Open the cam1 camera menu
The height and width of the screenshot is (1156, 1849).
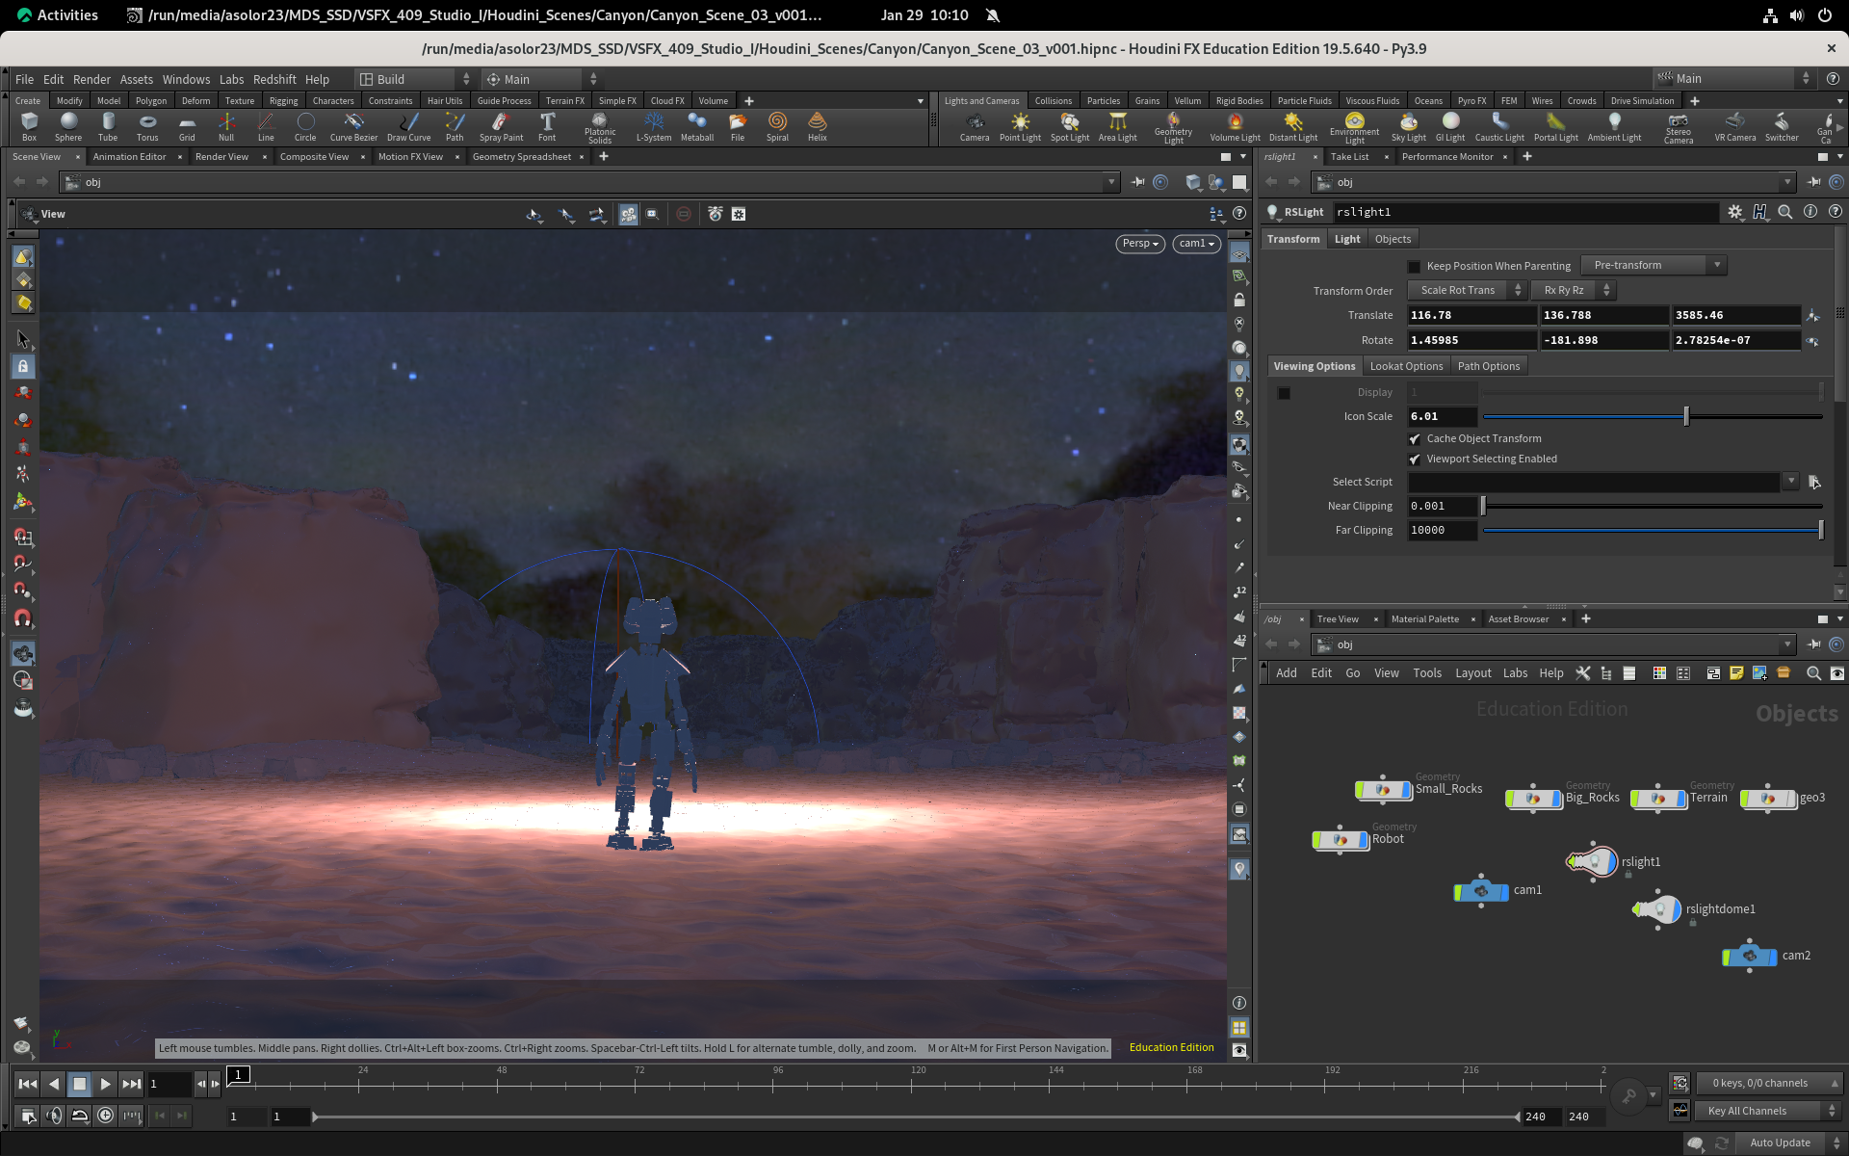pyautogui.click(x=1196, y=244)
